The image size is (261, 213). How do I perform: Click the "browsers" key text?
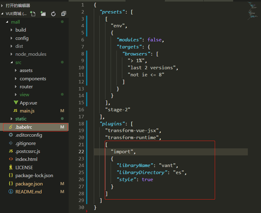pyautogui.click(x=136, y=54)
